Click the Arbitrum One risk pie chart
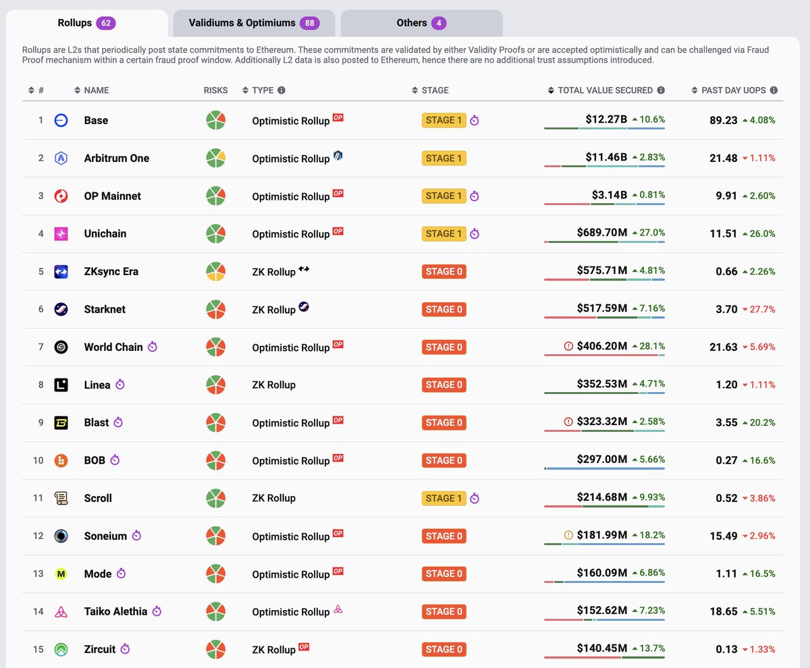Screen dimensions: 810x668 click(215, 159)
